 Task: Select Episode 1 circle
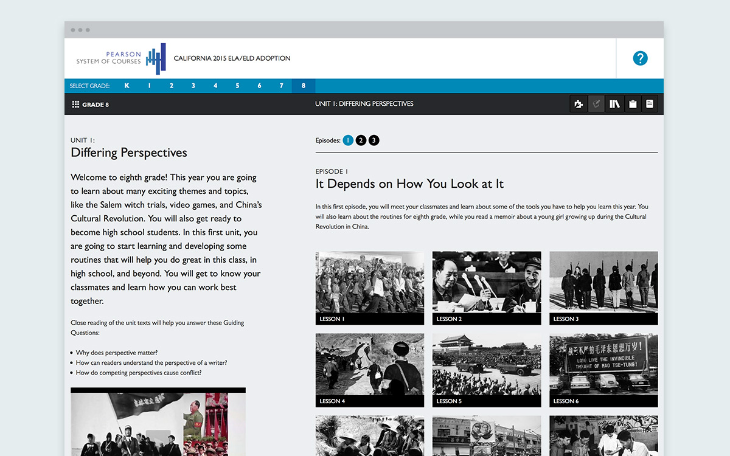(348, 140)
